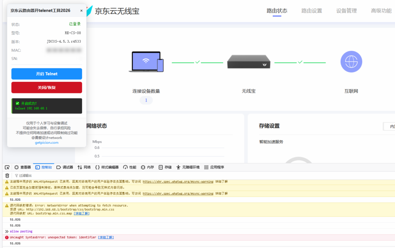Activate the element picker icon in devtools
This screenshot has width=395, height=248.
[7, 167]
